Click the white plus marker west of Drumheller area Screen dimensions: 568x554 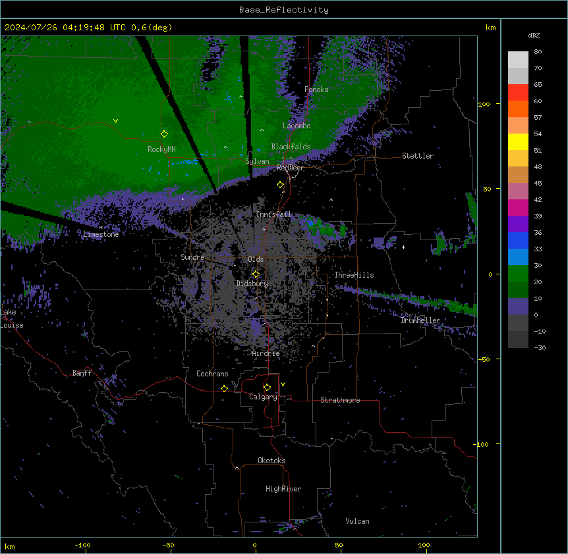point(403,247)
